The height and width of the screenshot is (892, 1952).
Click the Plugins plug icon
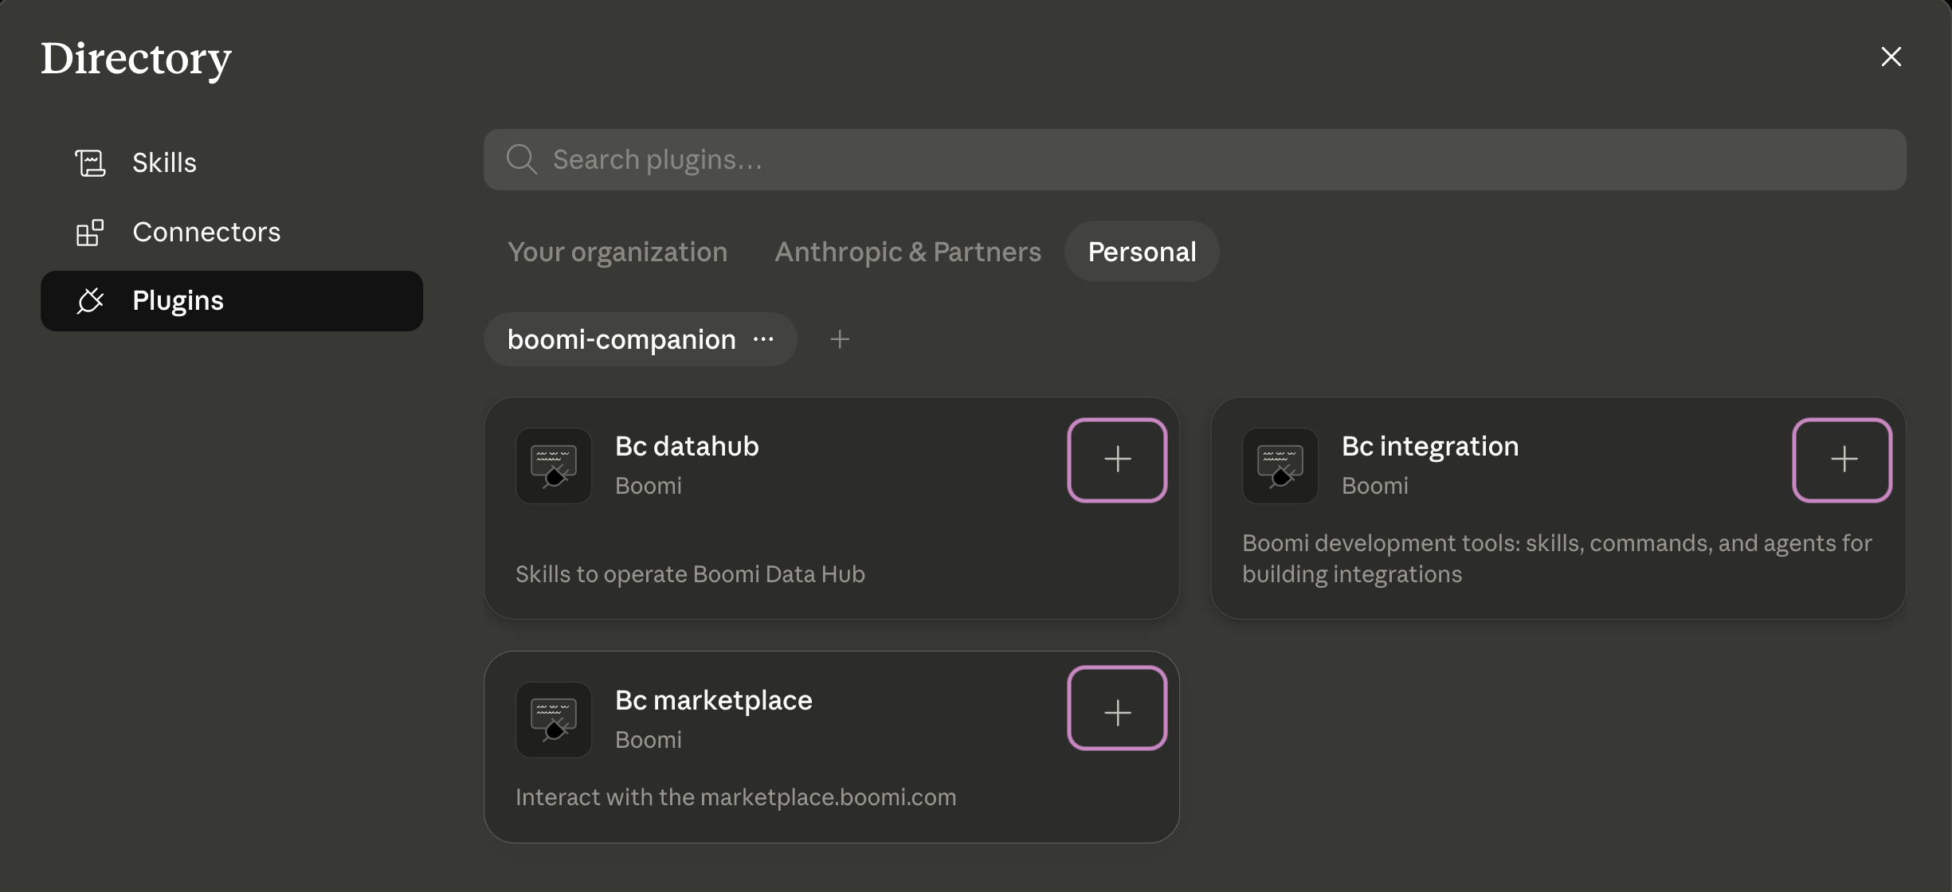(90, 301)
